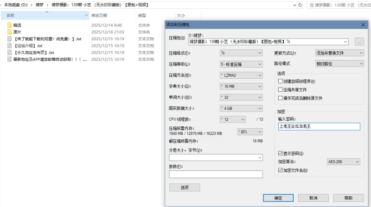Click the 【永久地址发布页】.txt file icon
This screenshot has width=371, height=207.
click(x=10, y=53)
